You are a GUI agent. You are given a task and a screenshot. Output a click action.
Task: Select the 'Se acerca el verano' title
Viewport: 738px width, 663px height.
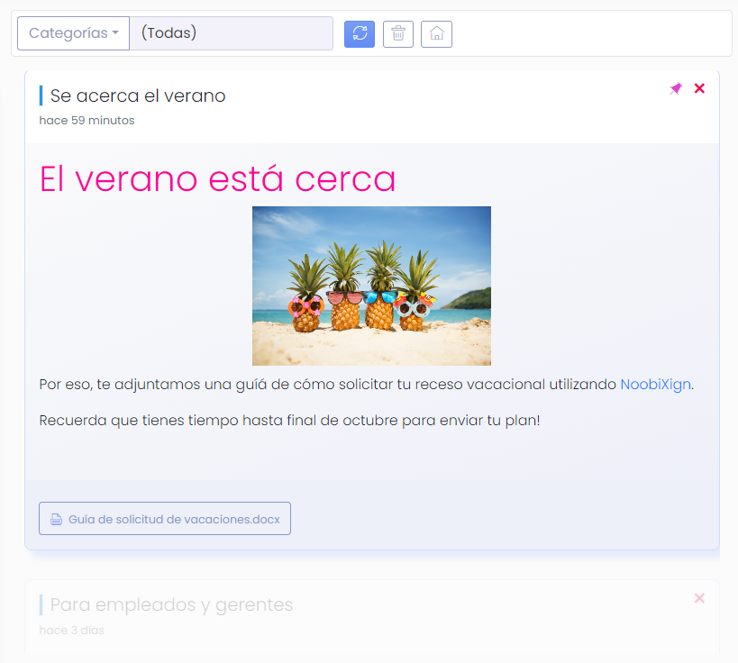tap(138, 95)
